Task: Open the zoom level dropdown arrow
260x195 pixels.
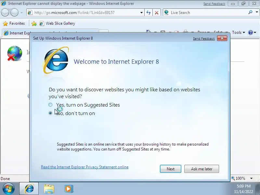Action: coord(251,178)
